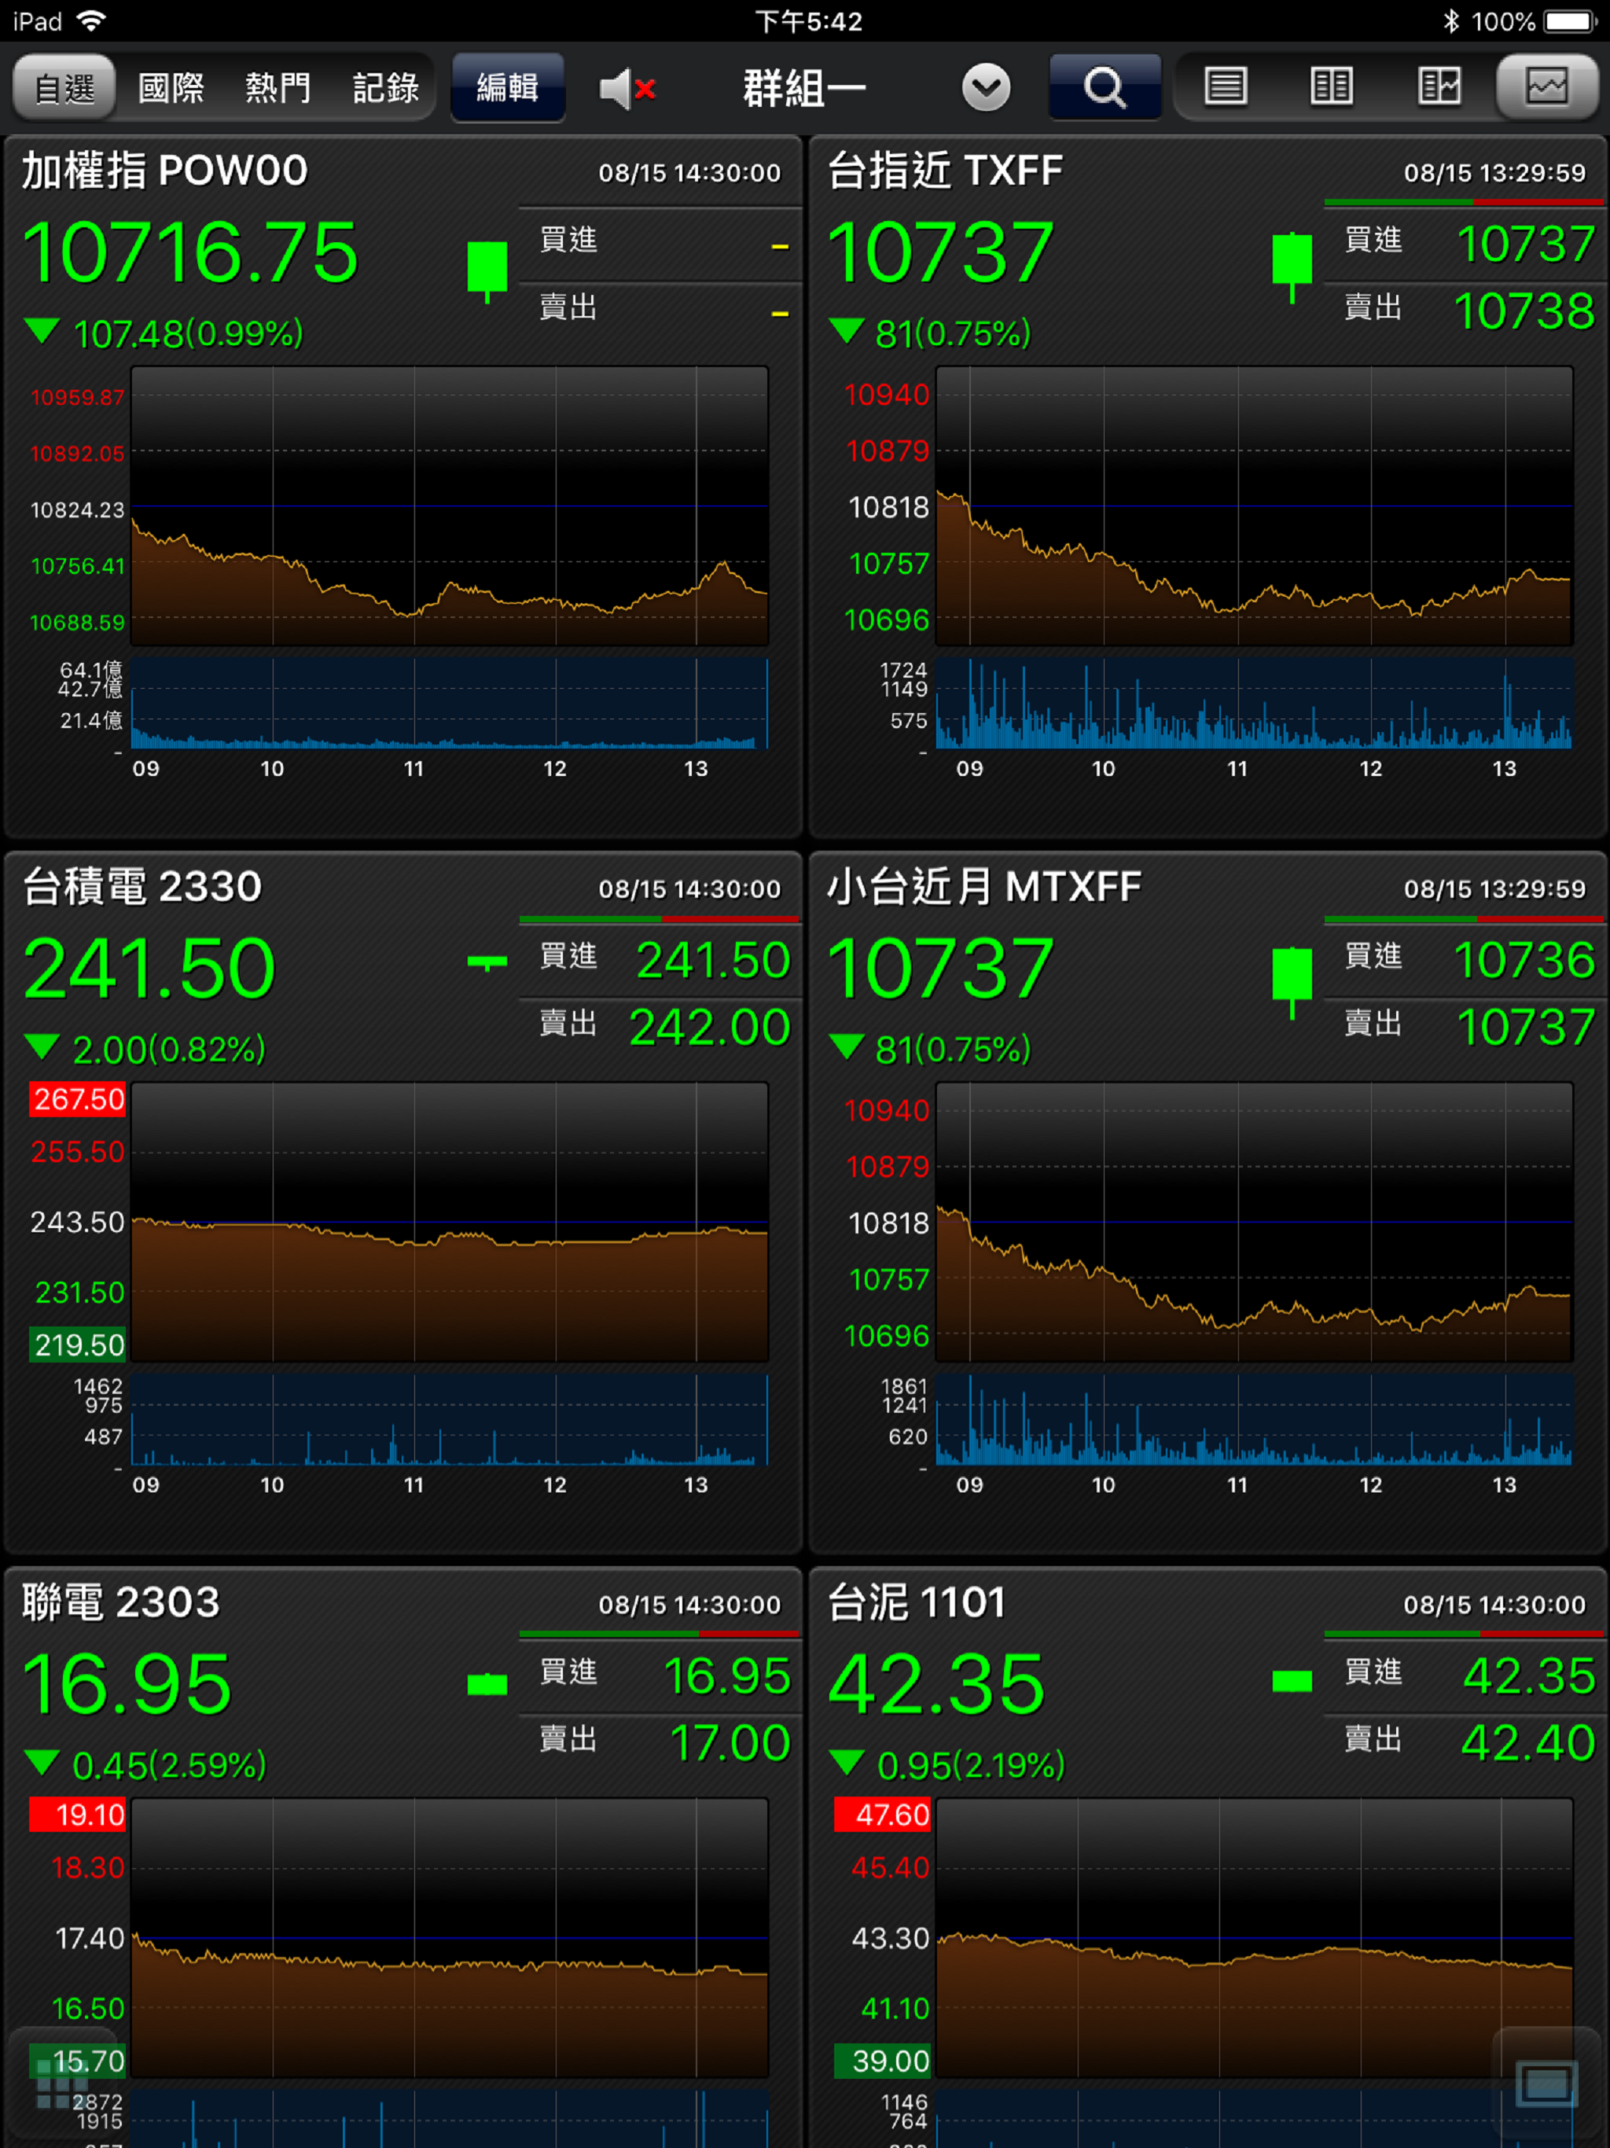Tap the candlestick icon in 小台近月 card
The height and width of the screenshot is (2148, 1610).
click(1292, 982)
